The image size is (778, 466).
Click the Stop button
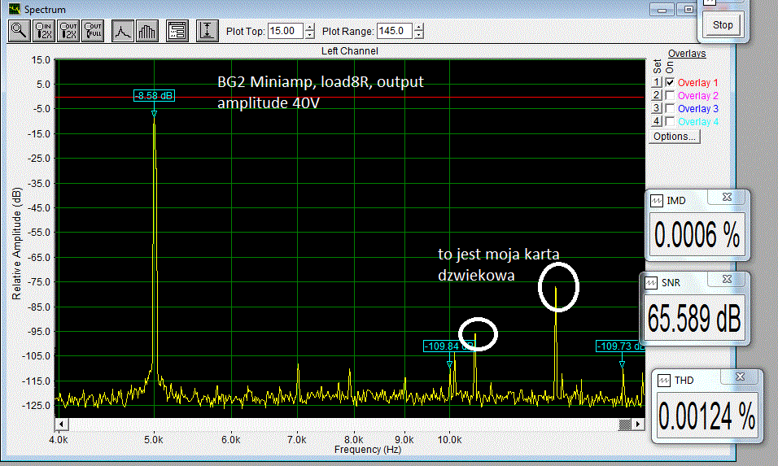click(723, 24)
